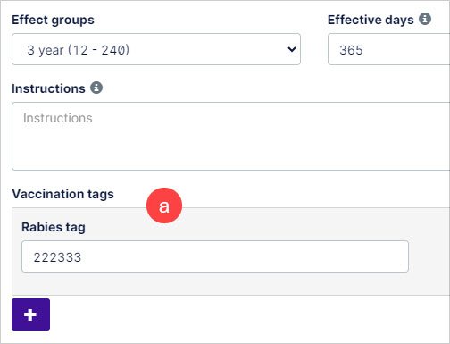This screenshot has width=450, height=344.
Task: Click inside the Instructions text area
Action: tap(231, 136)
